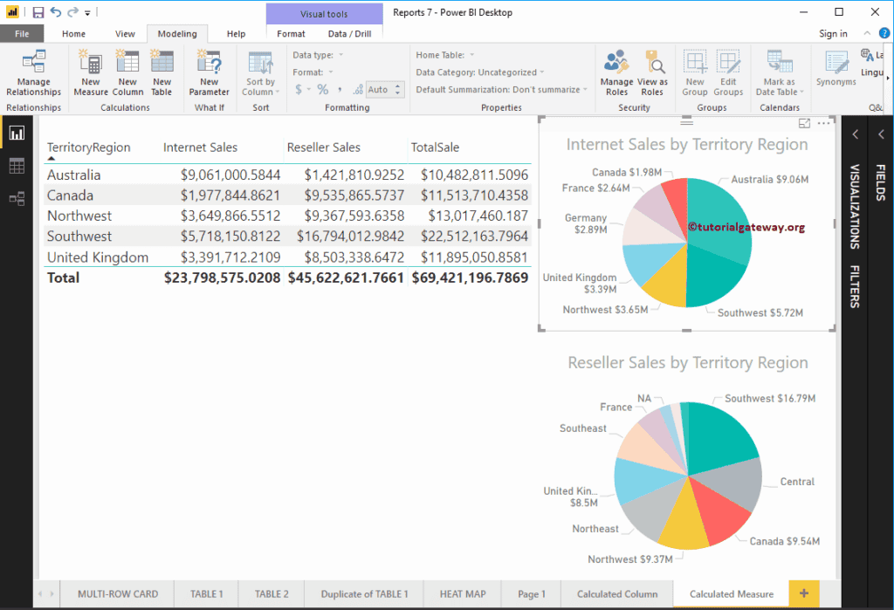The height and width of the screenshot is (610, 894).
Task: Expand the Fields pane chevron
Action: (x=881, y=134)
